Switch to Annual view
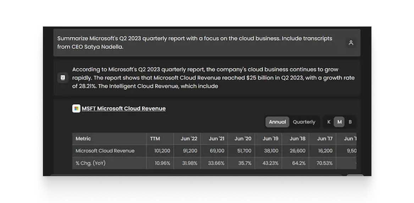The image size is (414, 203). coord(277,122)
